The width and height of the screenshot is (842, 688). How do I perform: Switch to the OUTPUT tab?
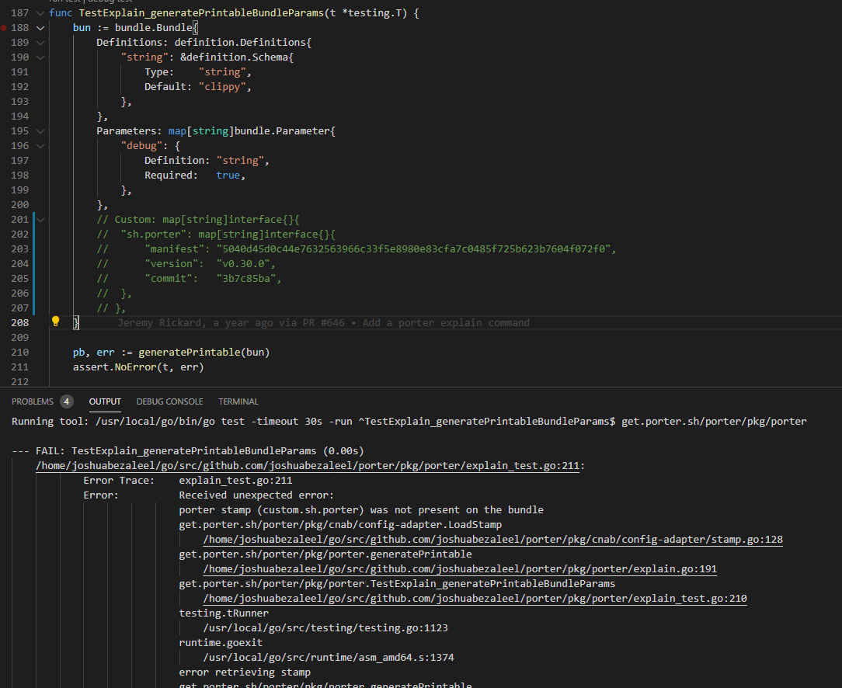(105, 401)
